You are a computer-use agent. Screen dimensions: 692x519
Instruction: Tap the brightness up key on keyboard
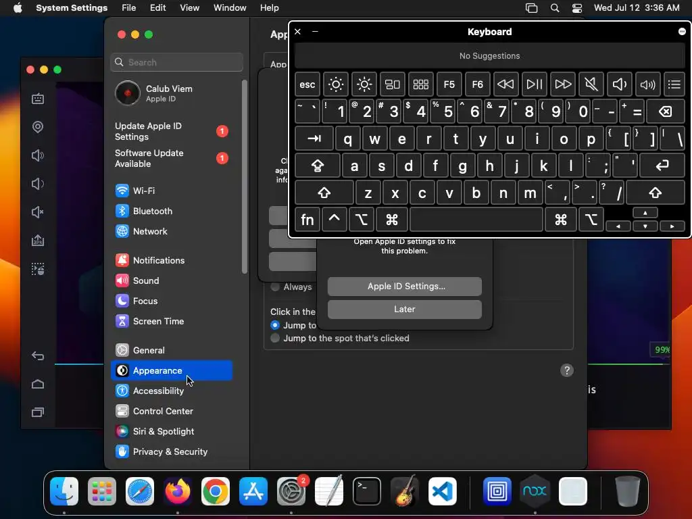(x=364, y=84)
